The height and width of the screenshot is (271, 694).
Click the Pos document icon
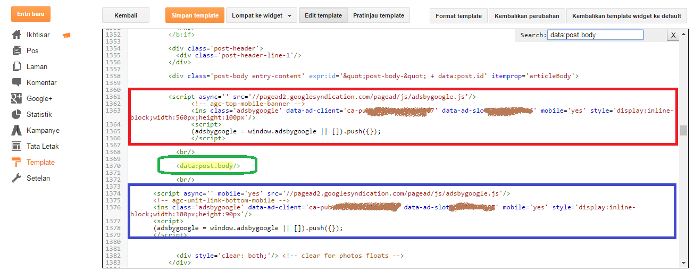pos(16,51)
